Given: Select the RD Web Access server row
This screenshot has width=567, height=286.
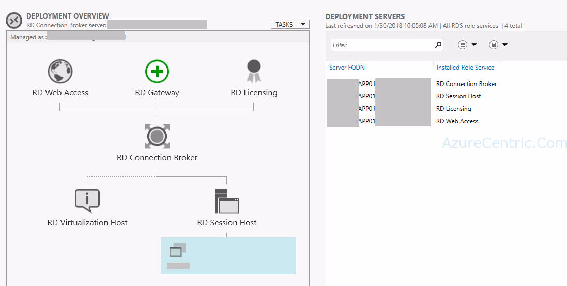Looking at the screenshot, I should click(x=447, y=121).
